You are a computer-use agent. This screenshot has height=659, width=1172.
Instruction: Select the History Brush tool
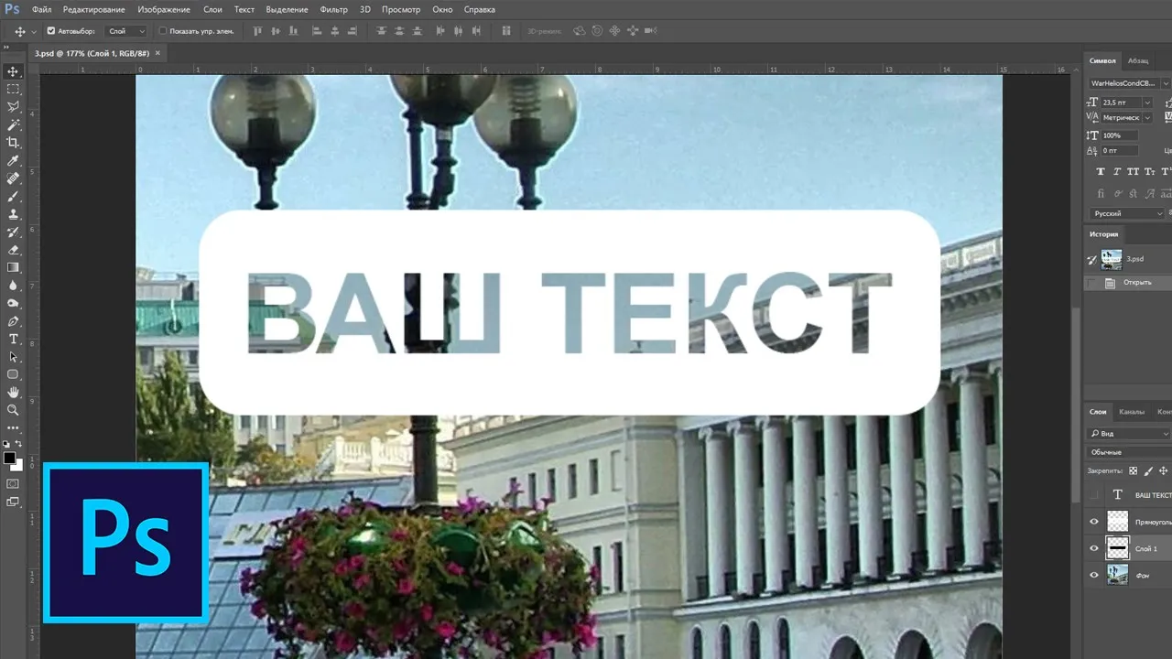coord(13,232)
